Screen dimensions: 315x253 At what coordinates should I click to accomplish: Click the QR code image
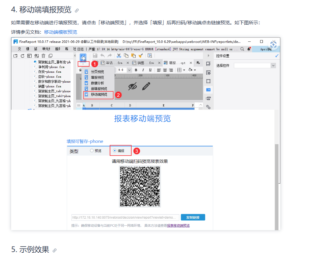[140, 186]
